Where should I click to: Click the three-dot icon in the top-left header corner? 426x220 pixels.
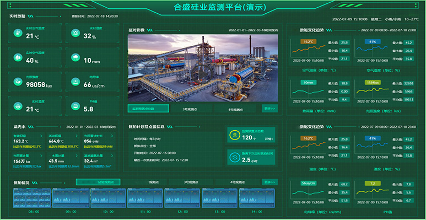pos(10,5)
